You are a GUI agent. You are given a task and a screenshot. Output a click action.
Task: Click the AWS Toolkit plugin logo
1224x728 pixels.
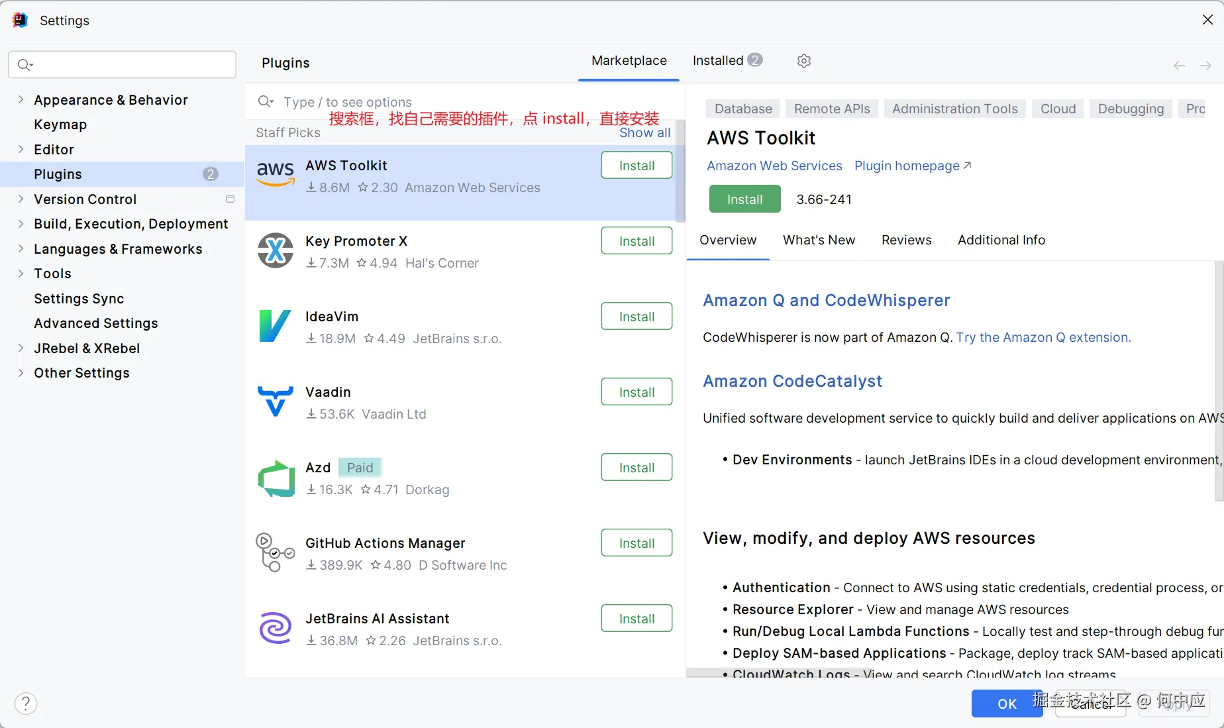(x=276, y=174)
